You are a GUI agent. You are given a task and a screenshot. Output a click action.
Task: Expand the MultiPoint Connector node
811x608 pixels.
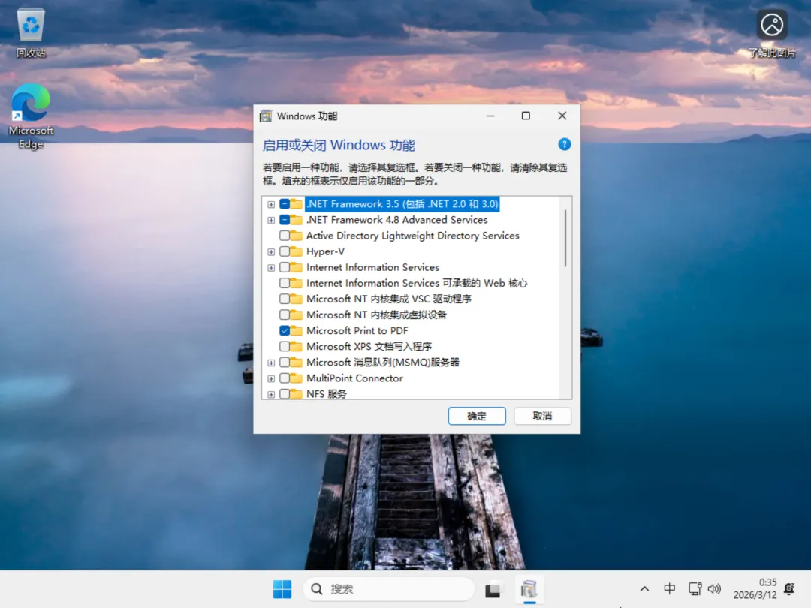pyautogui.click(x=271, y=379)
